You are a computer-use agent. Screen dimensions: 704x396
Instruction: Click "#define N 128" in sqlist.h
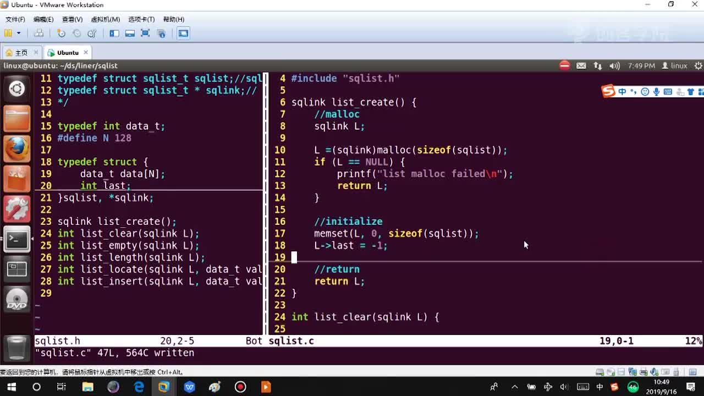pyautogui.click(x=94, y=138)
